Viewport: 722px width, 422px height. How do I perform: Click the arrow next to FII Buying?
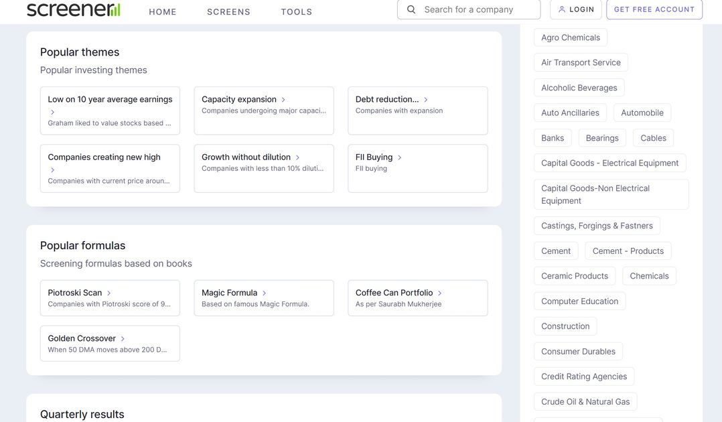pos(400,157)
